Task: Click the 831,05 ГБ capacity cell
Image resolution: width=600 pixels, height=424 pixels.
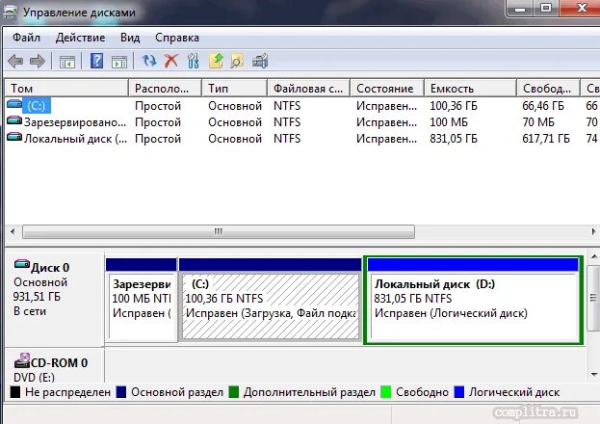Action: point(454,138)
